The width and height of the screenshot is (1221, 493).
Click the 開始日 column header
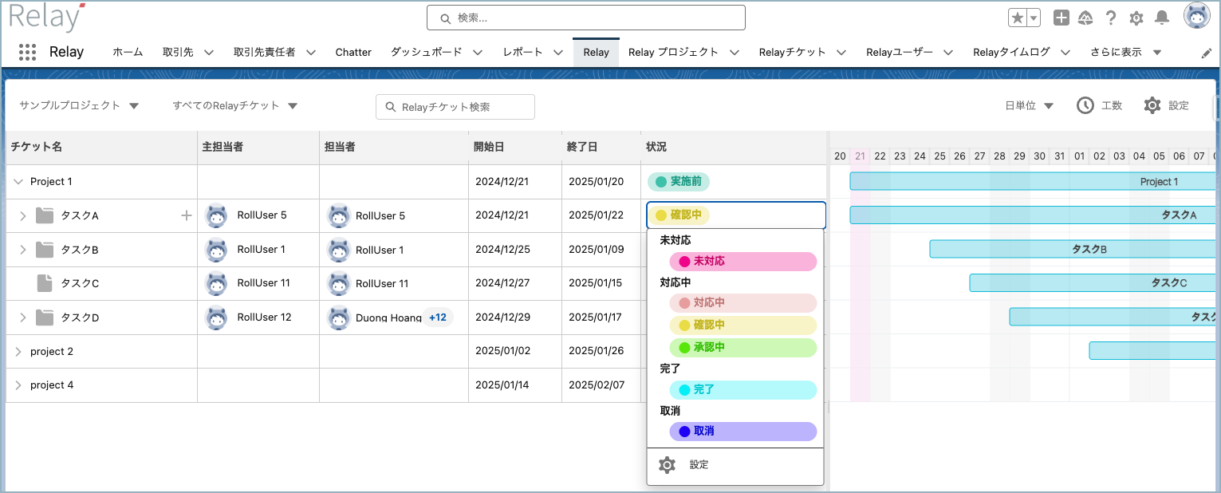[515, 148]
